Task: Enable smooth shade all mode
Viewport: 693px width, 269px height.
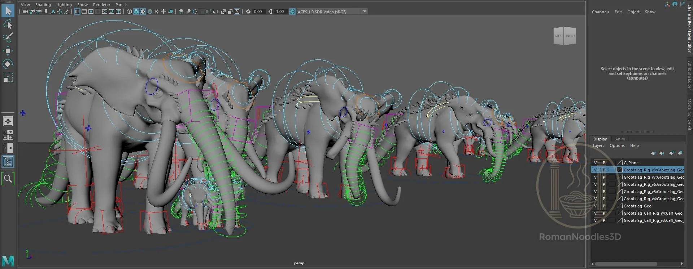Action: [136, 12]
